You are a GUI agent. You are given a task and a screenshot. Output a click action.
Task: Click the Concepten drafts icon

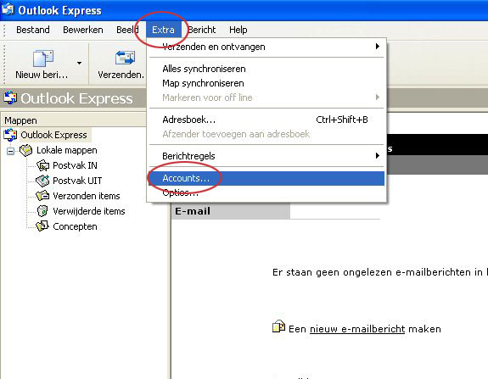[42, 226]
